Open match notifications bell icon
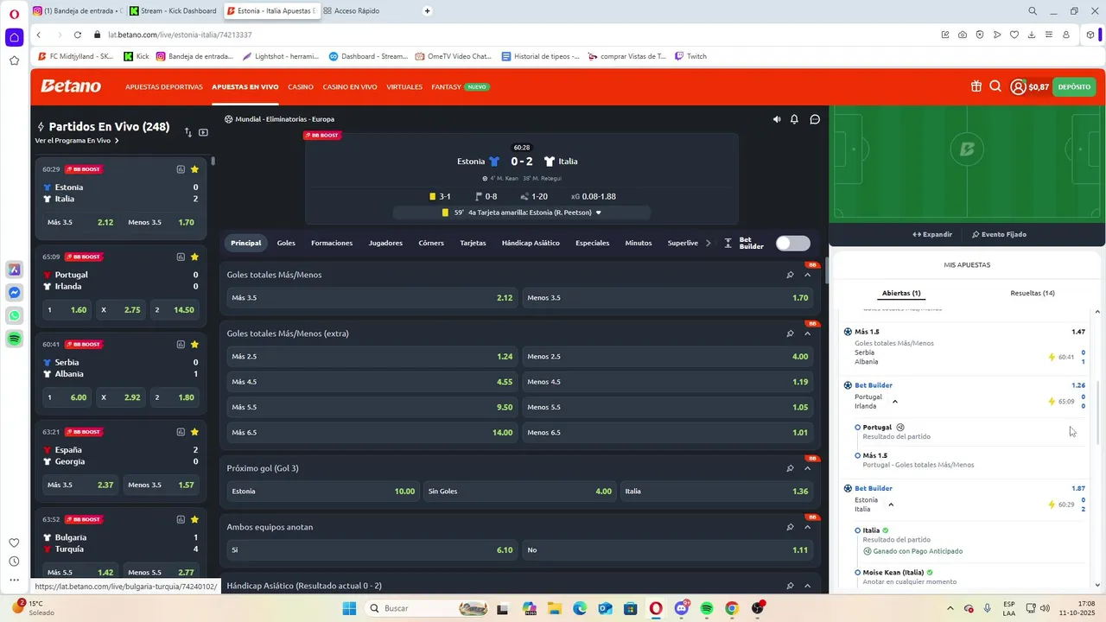The image size is (1106, 622). click(794, 119)
